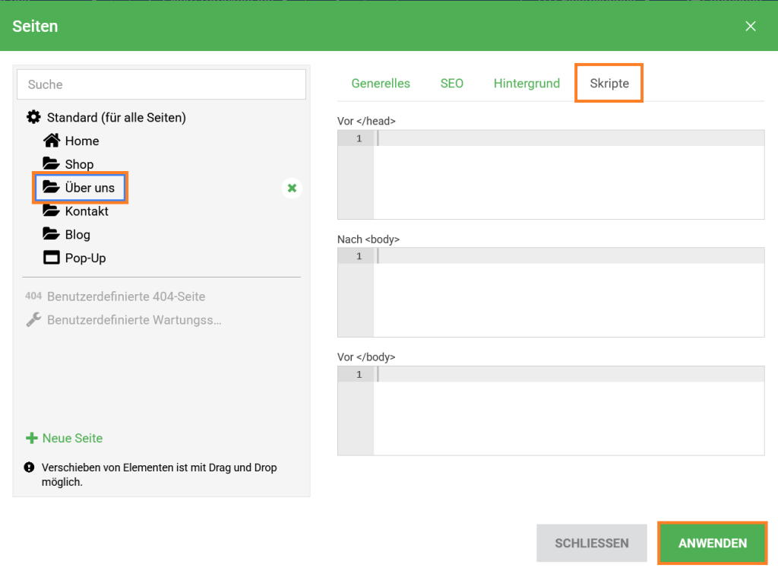Click the Suche search field
The width and height of the screenshot is (778, 574).
pos(161,84)
